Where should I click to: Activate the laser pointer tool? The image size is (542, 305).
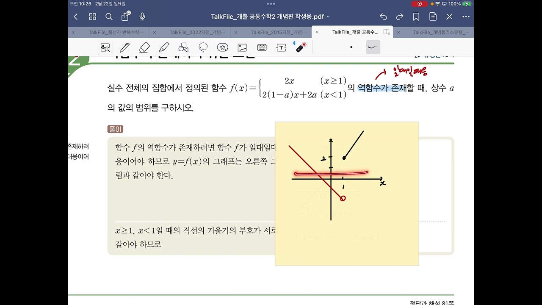(301, 47)
